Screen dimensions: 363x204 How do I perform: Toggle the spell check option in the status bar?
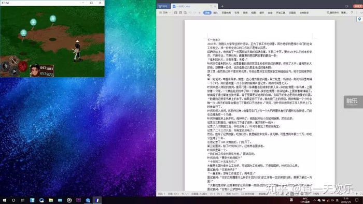(x=248, y=194)
